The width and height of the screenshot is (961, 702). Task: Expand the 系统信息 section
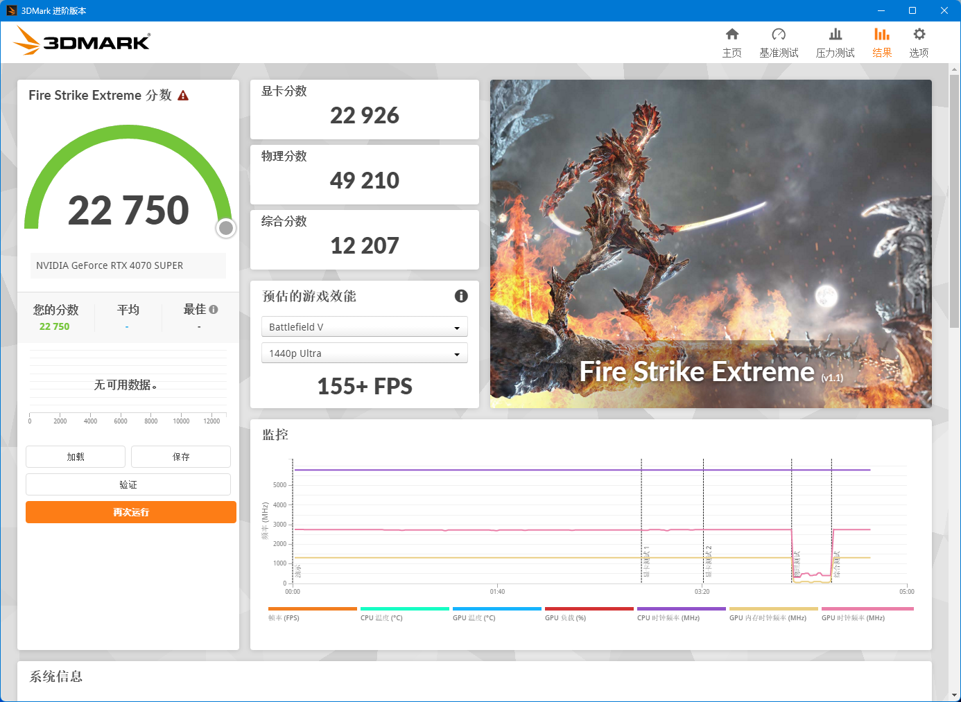coord(55,676)
